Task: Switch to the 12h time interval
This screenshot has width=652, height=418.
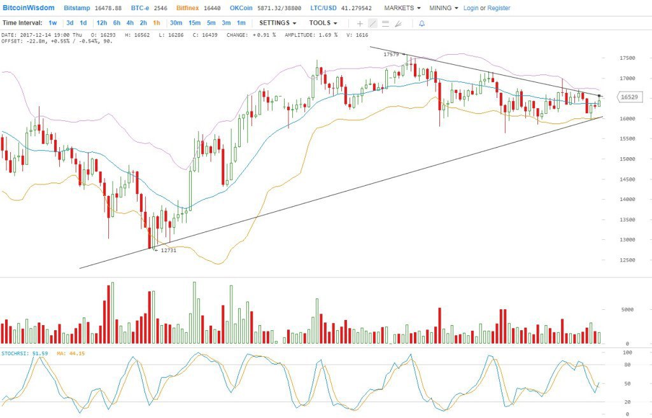Action: [101, 23]
